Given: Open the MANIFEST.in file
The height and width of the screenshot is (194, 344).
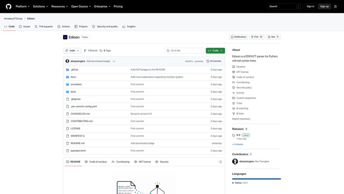Looking at the screenshot, I should pyautogui.click(x=78, y=136).
